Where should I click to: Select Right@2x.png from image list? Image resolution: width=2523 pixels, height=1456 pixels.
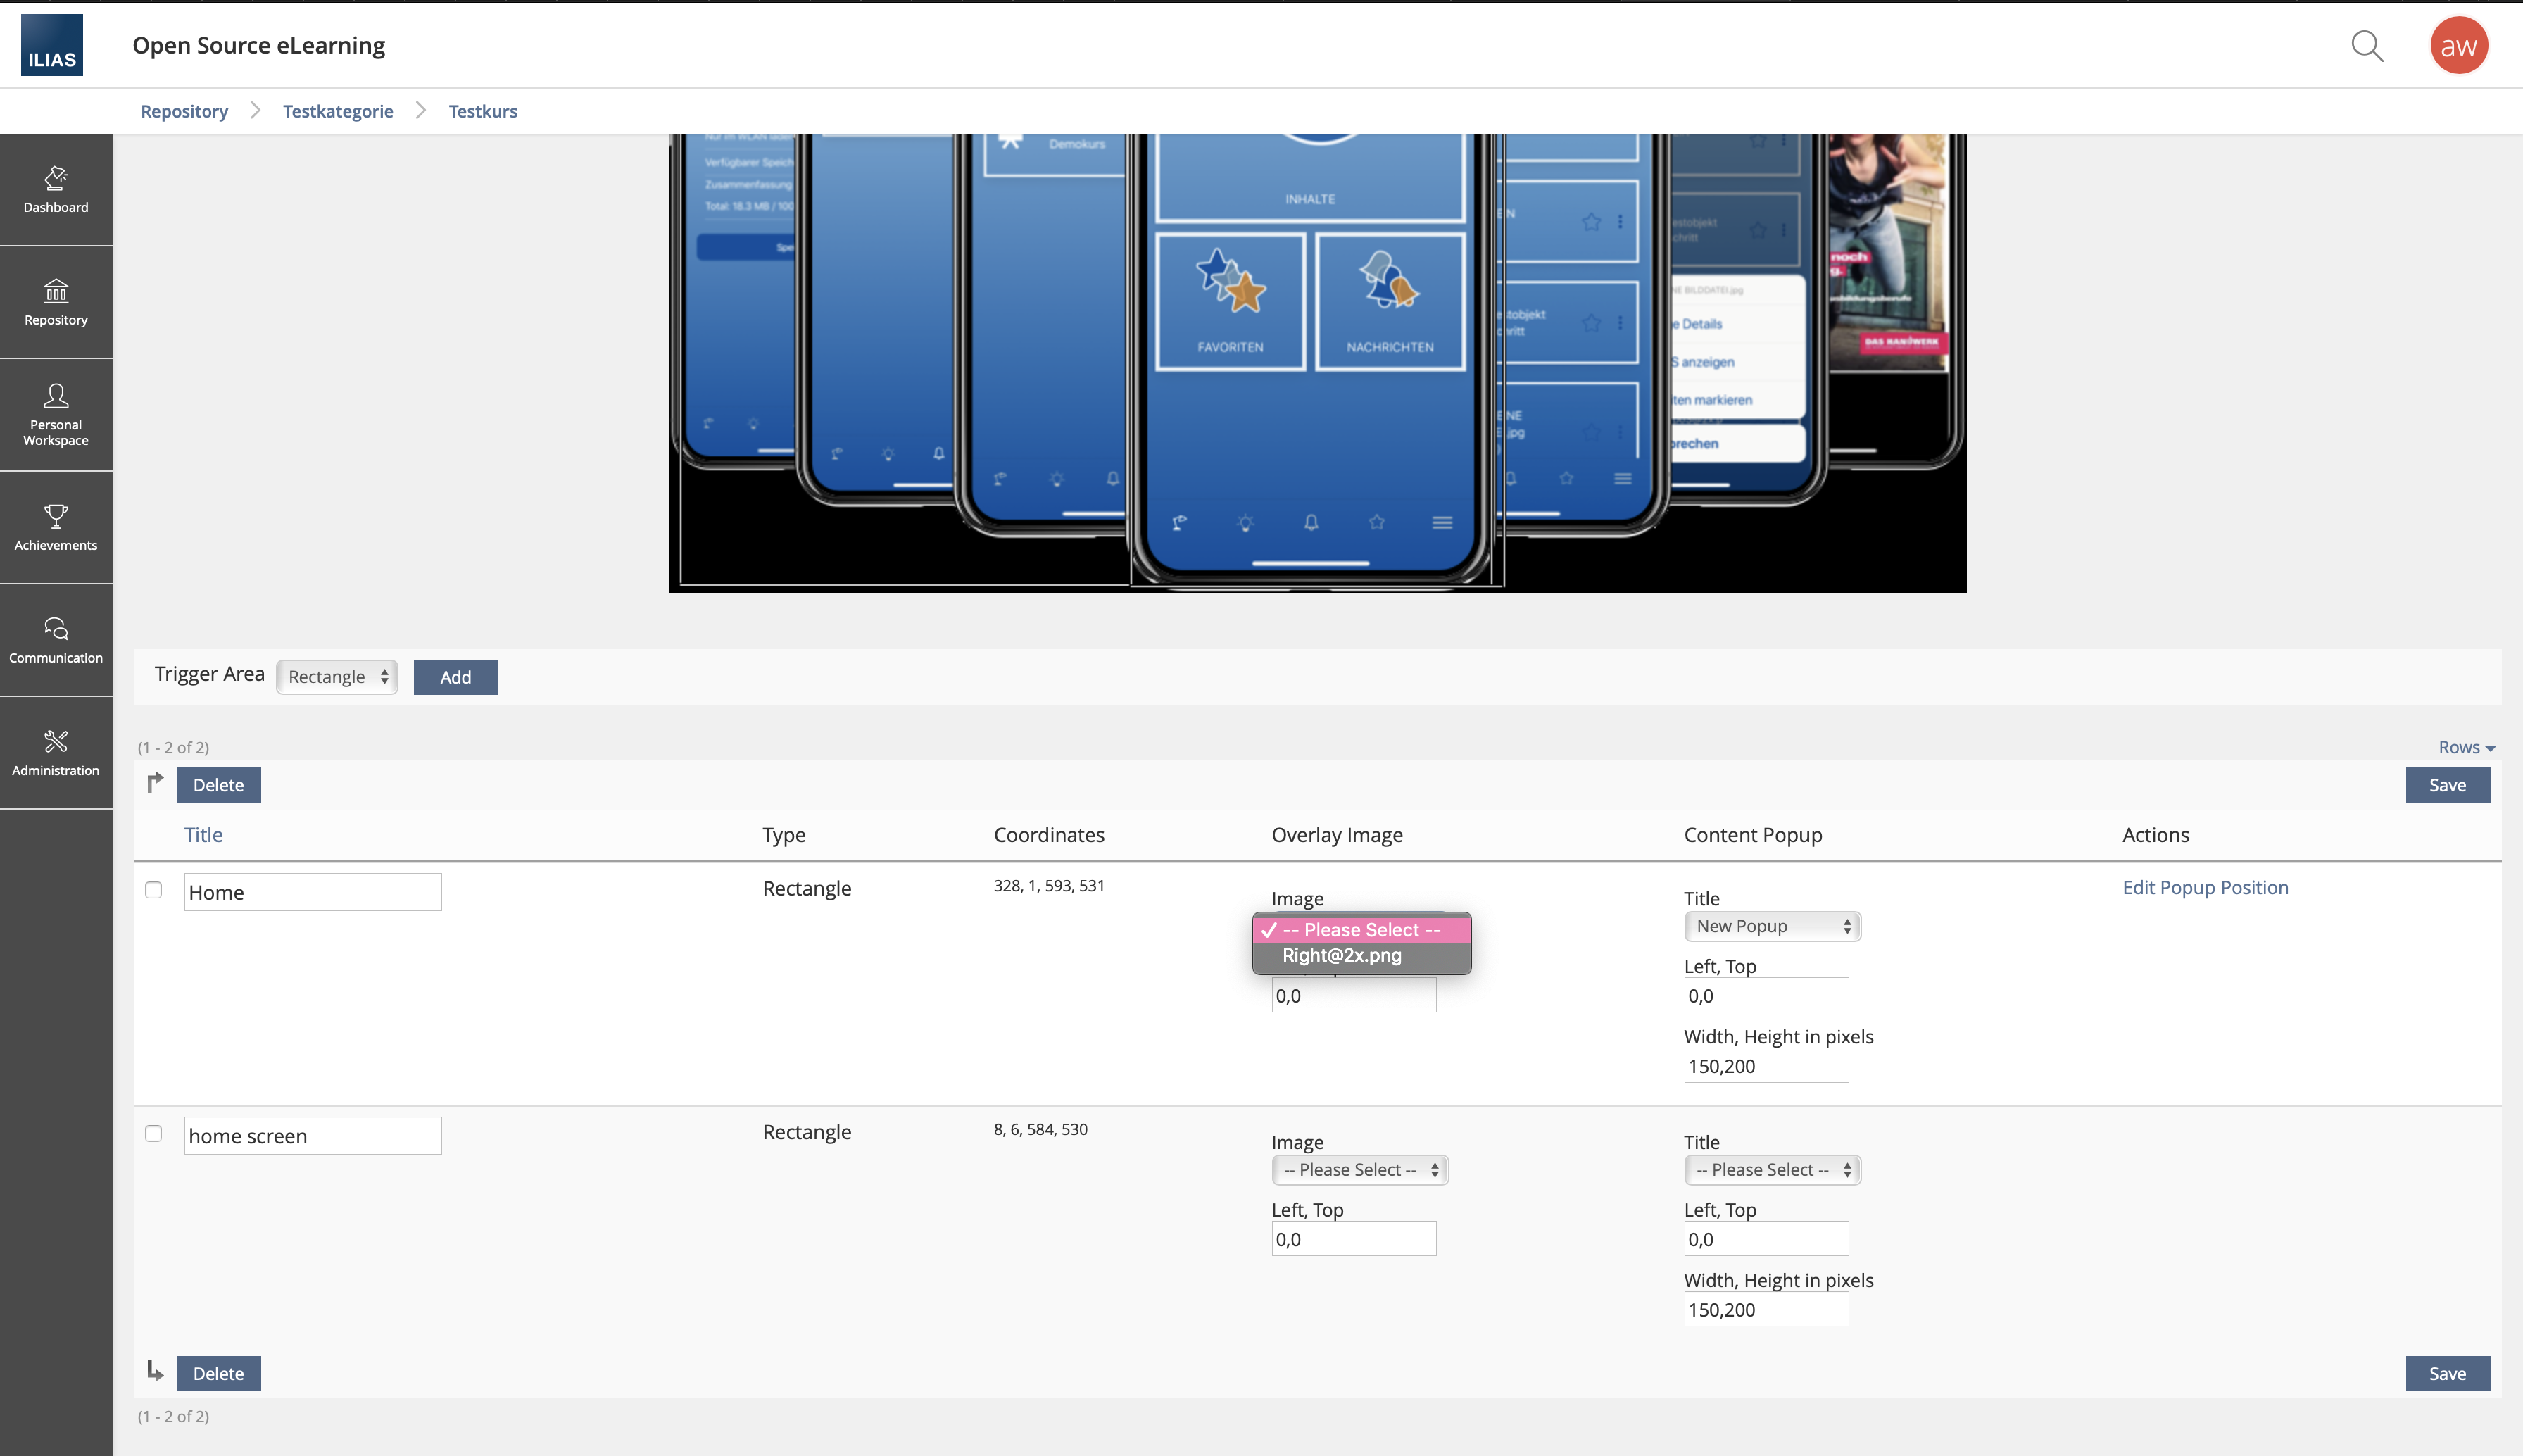coord(1342,955)
